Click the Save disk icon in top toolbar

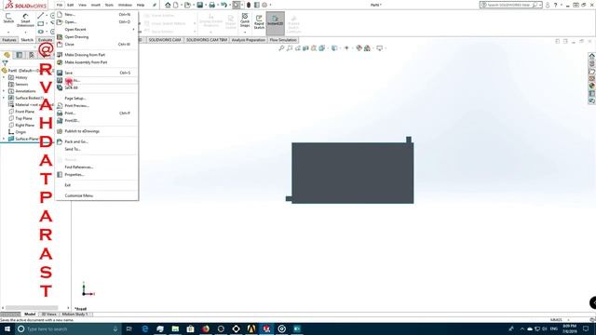point(200,5)
